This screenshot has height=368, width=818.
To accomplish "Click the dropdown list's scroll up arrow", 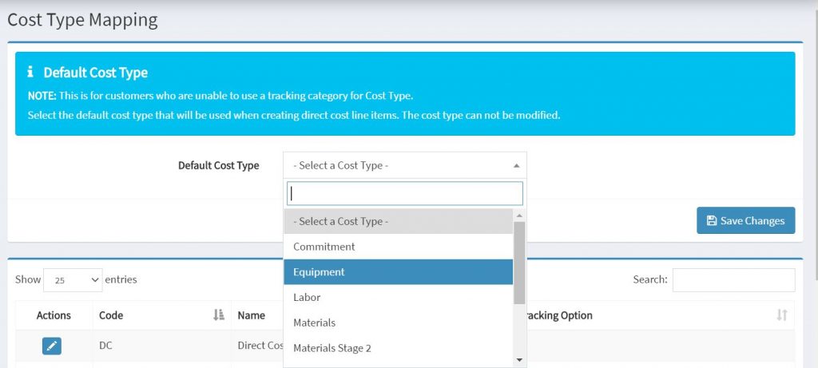I will click(x=519, y=216).
